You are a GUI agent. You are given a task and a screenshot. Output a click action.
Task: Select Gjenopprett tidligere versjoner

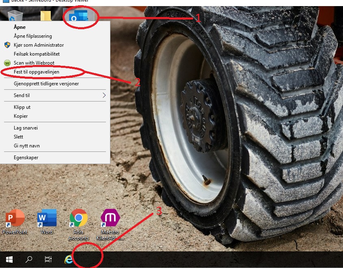click(55, 84)
